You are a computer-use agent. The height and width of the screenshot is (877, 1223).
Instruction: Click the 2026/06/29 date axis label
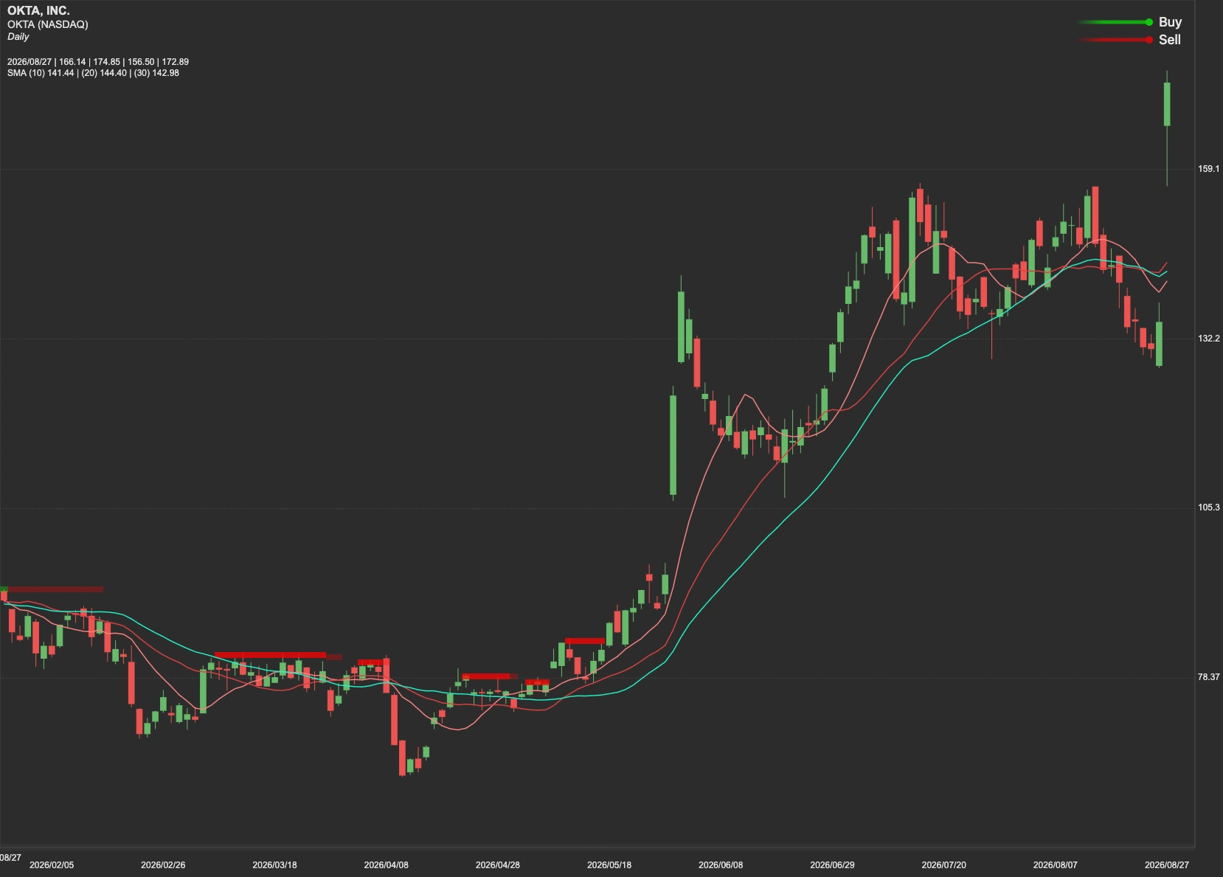coord(832,865)
